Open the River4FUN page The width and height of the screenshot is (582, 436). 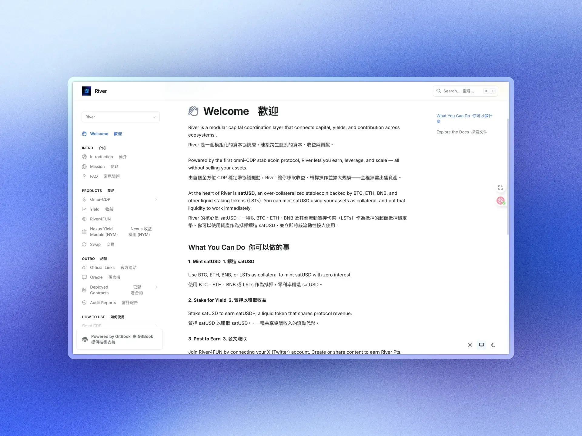point(100,219)
